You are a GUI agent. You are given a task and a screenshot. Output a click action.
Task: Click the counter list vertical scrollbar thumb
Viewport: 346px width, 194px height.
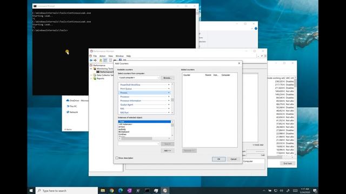point(172,100)
